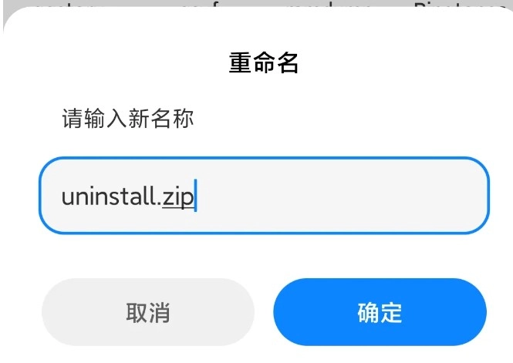The image size is (513, 363).
Task: Focus the new name input field
Action: pyautogui.click(x=264, y=196)
